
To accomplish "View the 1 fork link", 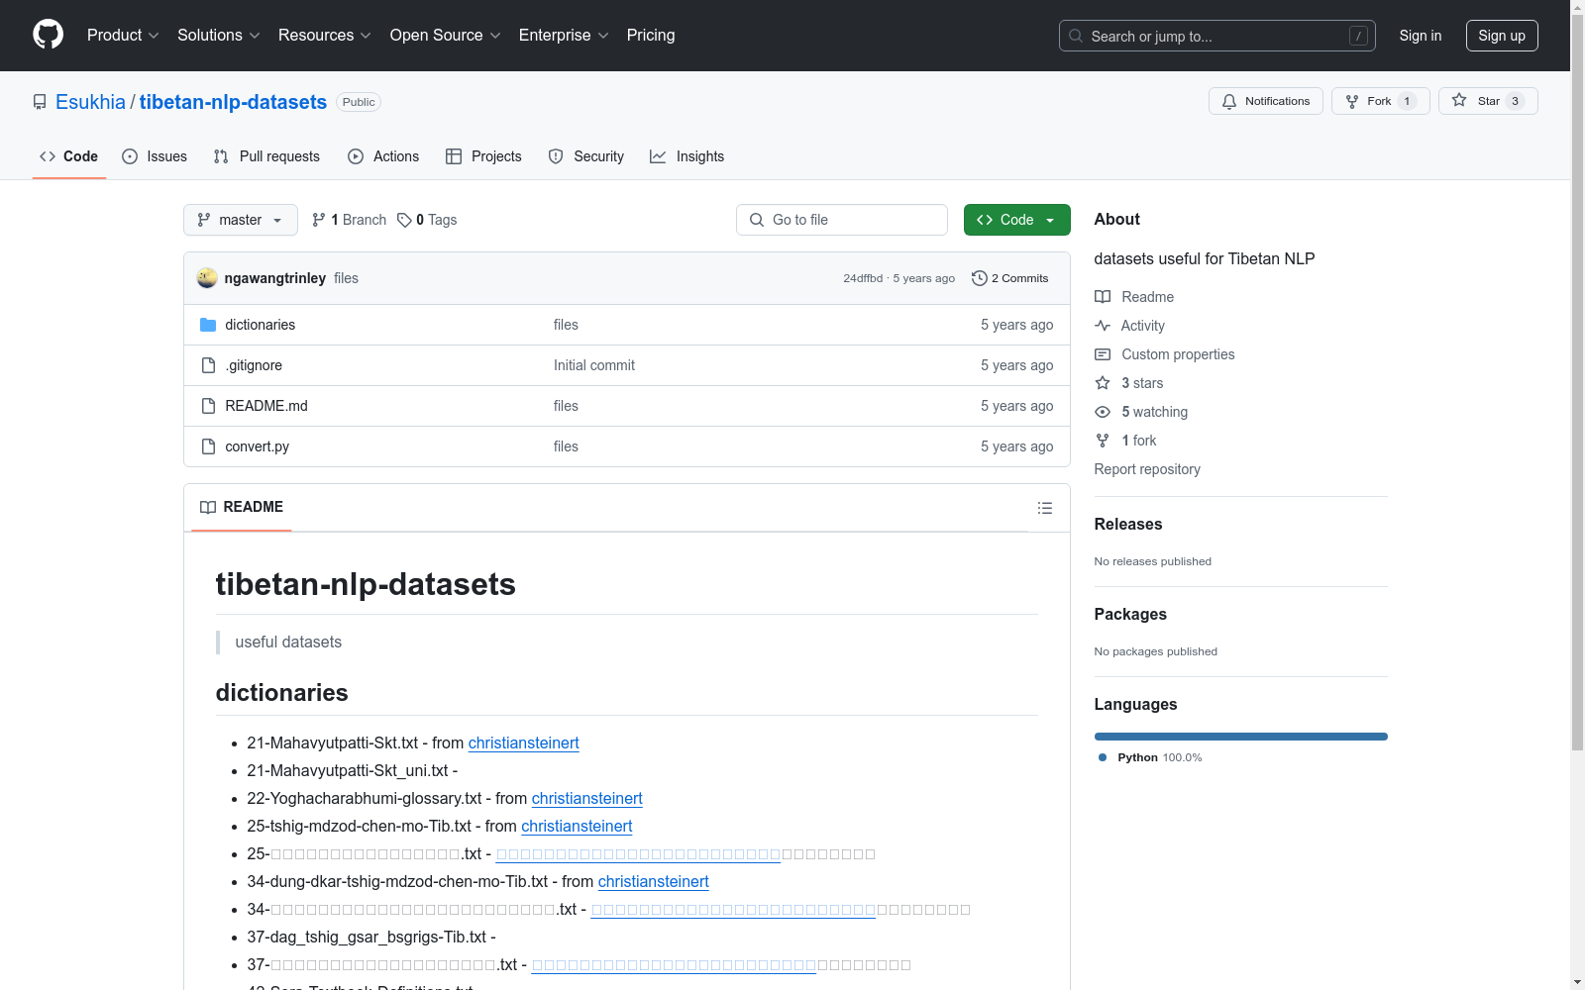I will point(1125,441).
